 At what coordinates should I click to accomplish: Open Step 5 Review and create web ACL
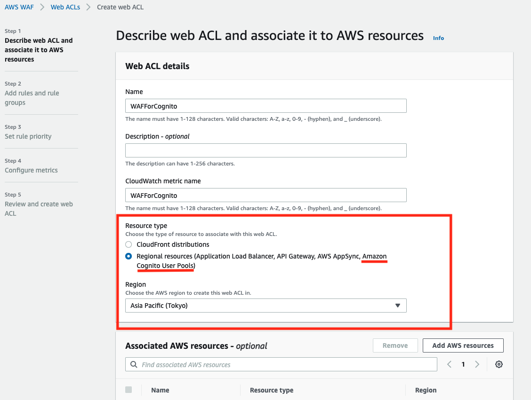point(39,209)
